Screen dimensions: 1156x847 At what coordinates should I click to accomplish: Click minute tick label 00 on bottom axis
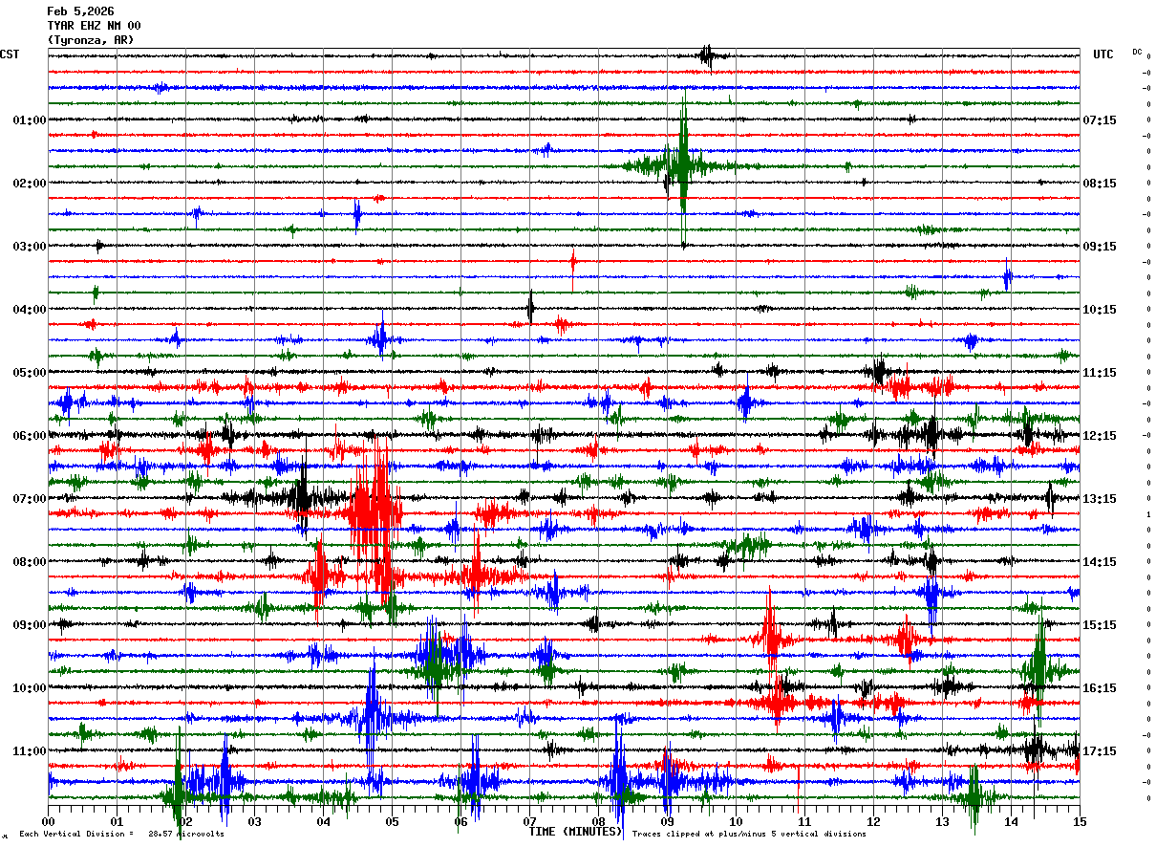click(x=48, y=822)
